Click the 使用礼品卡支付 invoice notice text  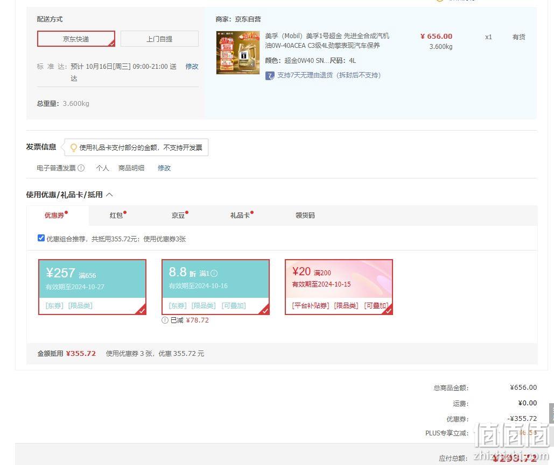tap(141, 147)
